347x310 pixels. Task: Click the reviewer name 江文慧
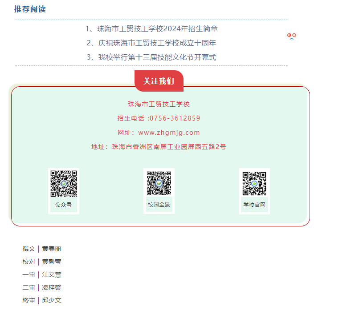pos(52,275)
